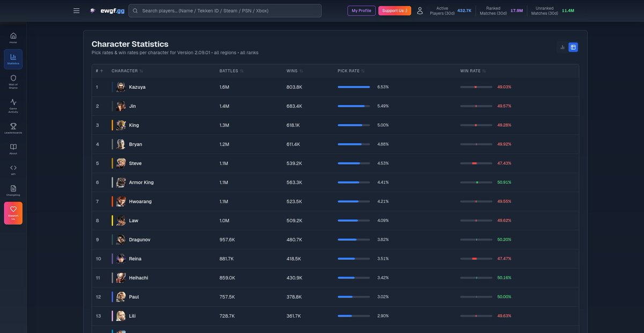The width and height of the screenshot is (644, 333).
Task: Click the Ranked Matches 17.9M stat
Action: coord(501,11)
